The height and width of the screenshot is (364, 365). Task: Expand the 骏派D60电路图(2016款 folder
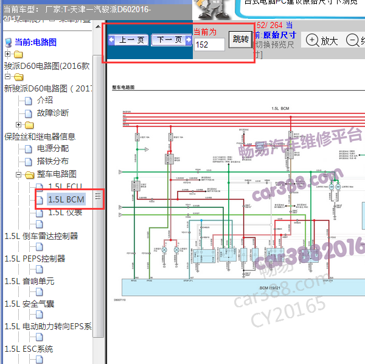coord(7,54)
